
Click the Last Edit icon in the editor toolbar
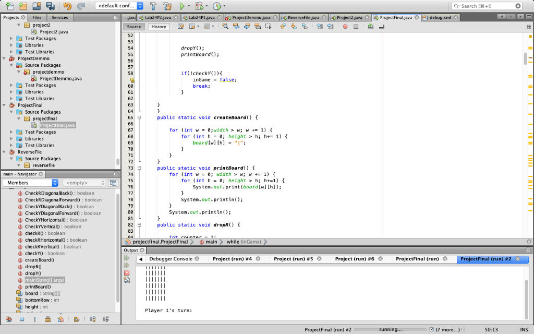pyautogui.click(x=181, y=26)
